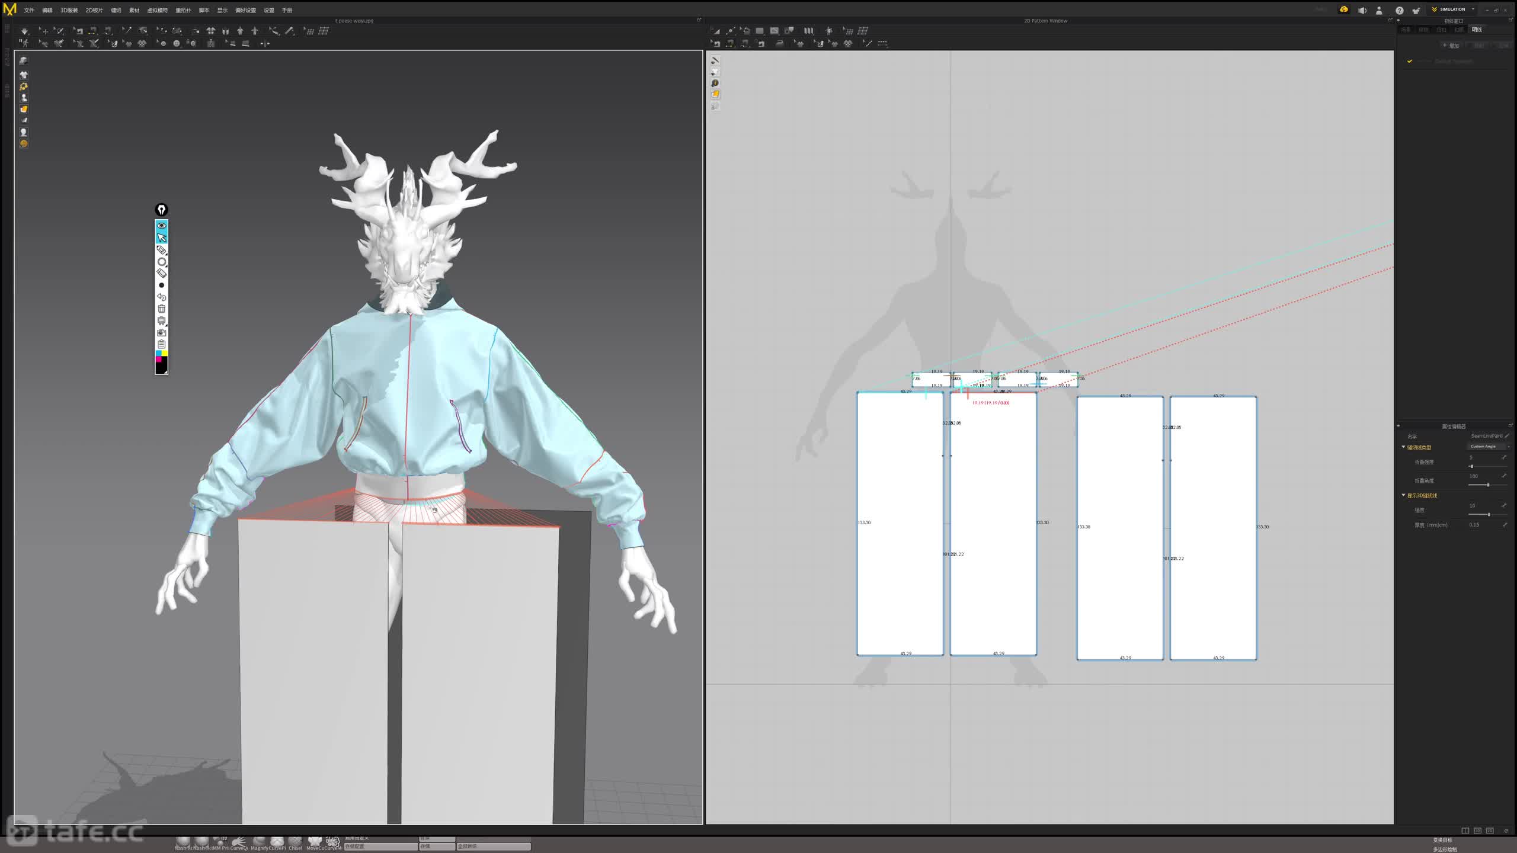The image size is (1517, 853).
Task: Pop out the 3D window with corner icon
Action: coord(699,20)
